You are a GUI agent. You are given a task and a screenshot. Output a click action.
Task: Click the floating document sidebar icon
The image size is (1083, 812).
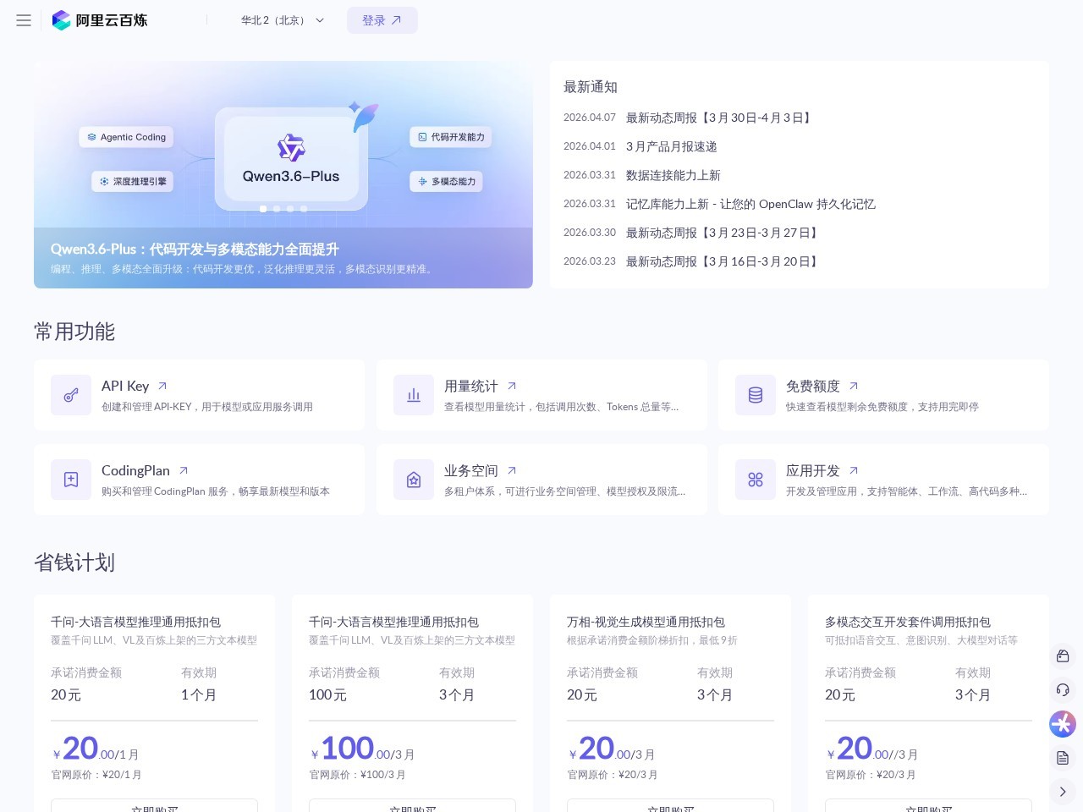coord(1063,758)
